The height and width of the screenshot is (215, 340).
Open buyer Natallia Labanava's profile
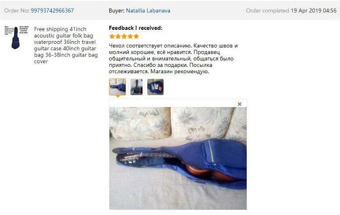[148, 10]
